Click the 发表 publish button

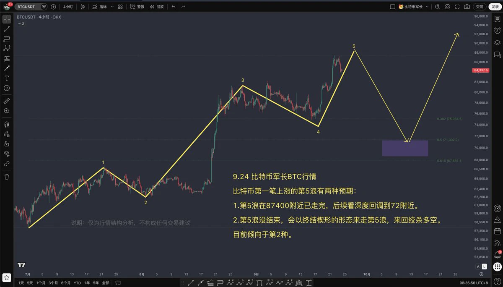pos(494,7)
